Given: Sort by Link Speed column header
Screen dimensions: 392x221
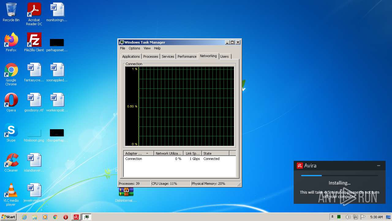Looking at the screenshot, I should pyautogui.click(x=192, y=153).
